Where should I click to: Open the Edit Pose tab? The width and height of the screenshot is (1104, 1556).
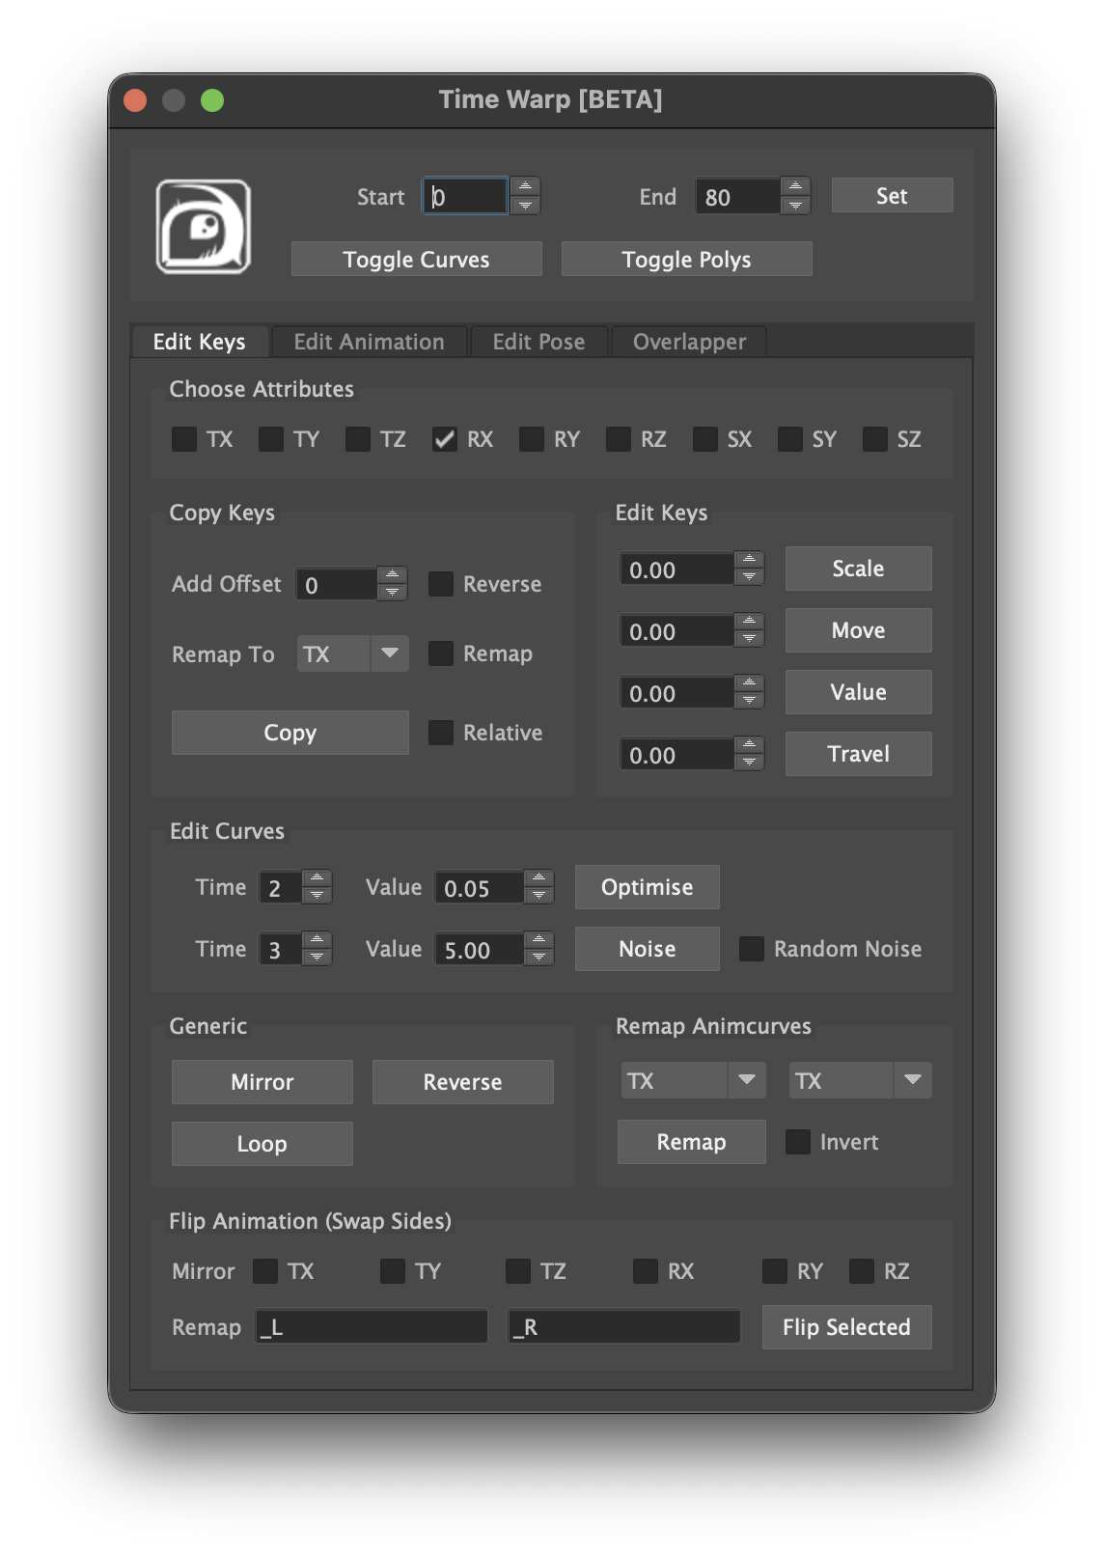538,342
